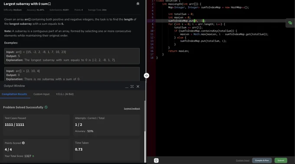Click the Accuracy 50% text
The image size is (295, 164).
(x=84, y=131)
